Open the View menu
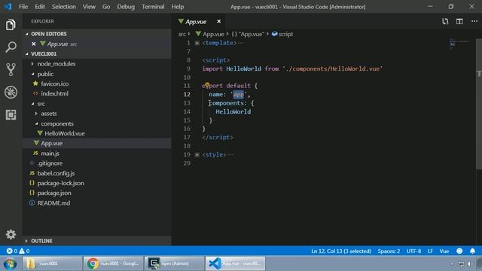This screenshot has height=271, width=482. coord(89,7)
